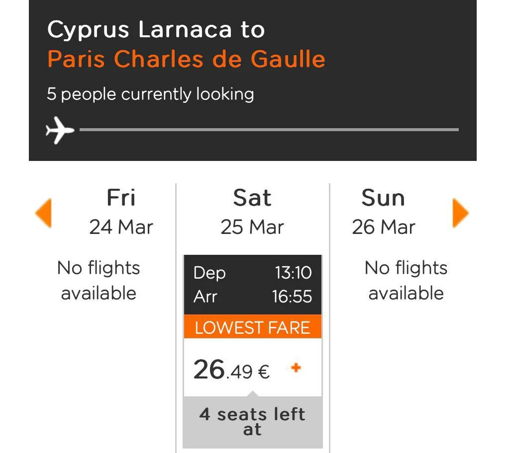Click the LOWEST FARE orange banner
This screenshot has height=453, width=514.
click(x=252, y=327)
